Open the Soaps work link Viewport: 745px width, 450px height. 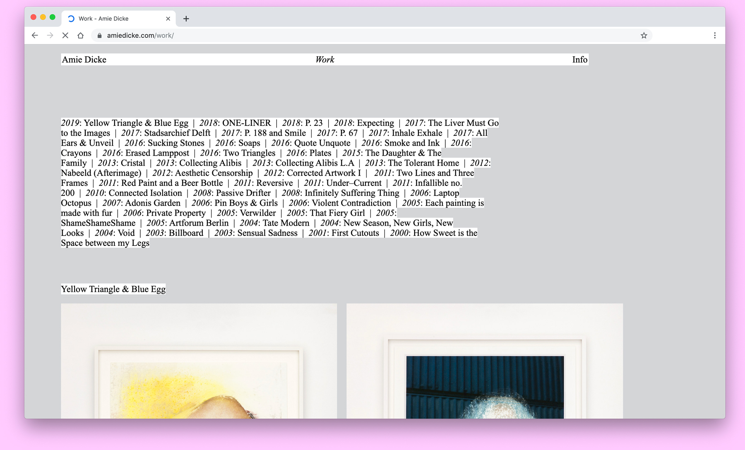click(249, 143)
